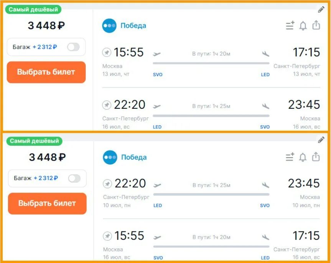Click the Победа logo in the bottom ticket
Screen dimensions: 331x263
click(x=110, y=157)
